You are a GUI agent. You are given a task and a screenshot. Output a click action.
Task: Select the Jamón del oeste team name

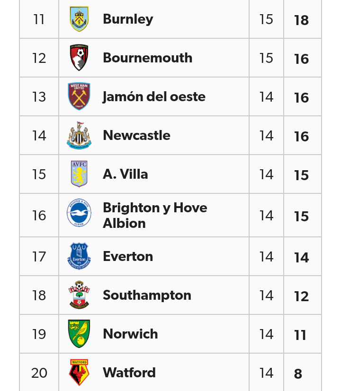[154, 97]
